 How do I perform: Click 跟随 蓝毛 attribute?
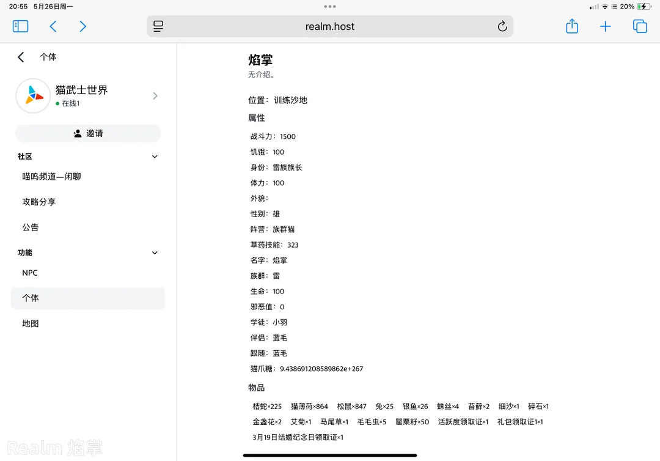(x=268, y=353)
